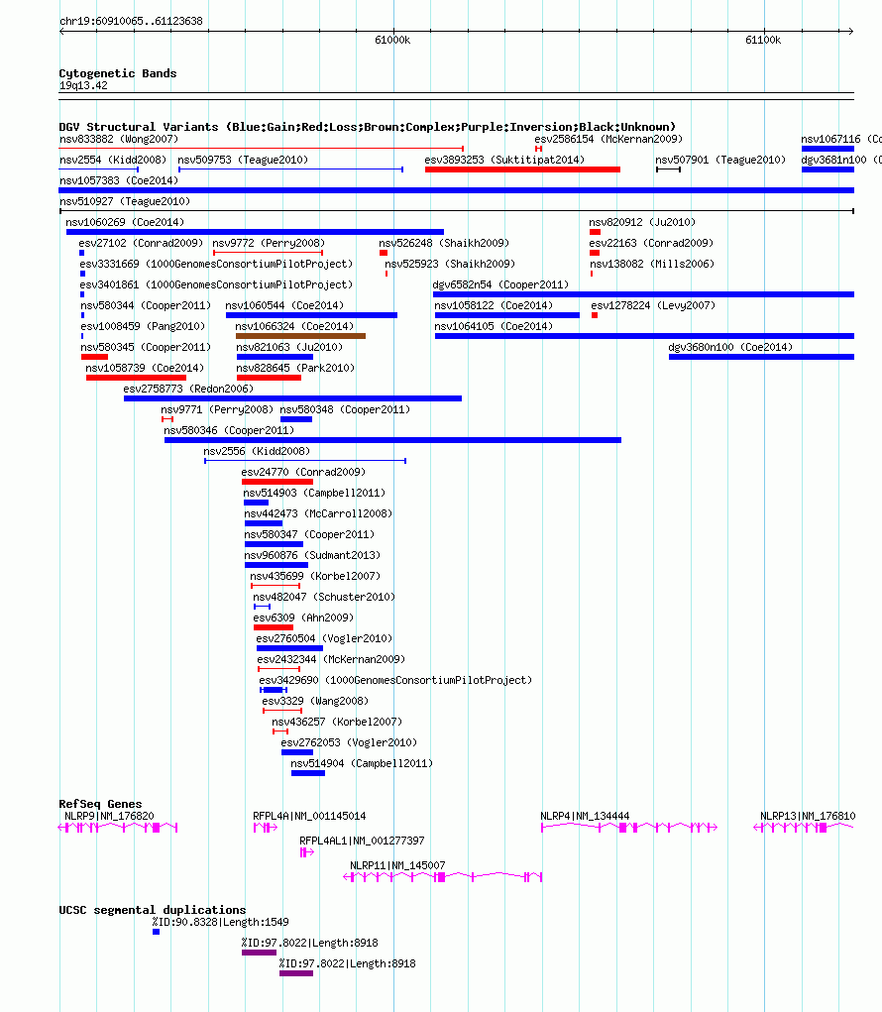Click the esv2758773 (Redon2006) label
The image size is (882, 1012).
(188, 389)
